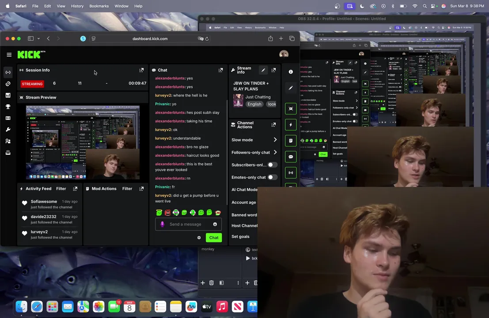Image resolution: width=489 pixels, height=318 pixels.
Task: Toggle Safari sidebar button
Action: click(x=30, y=38)
